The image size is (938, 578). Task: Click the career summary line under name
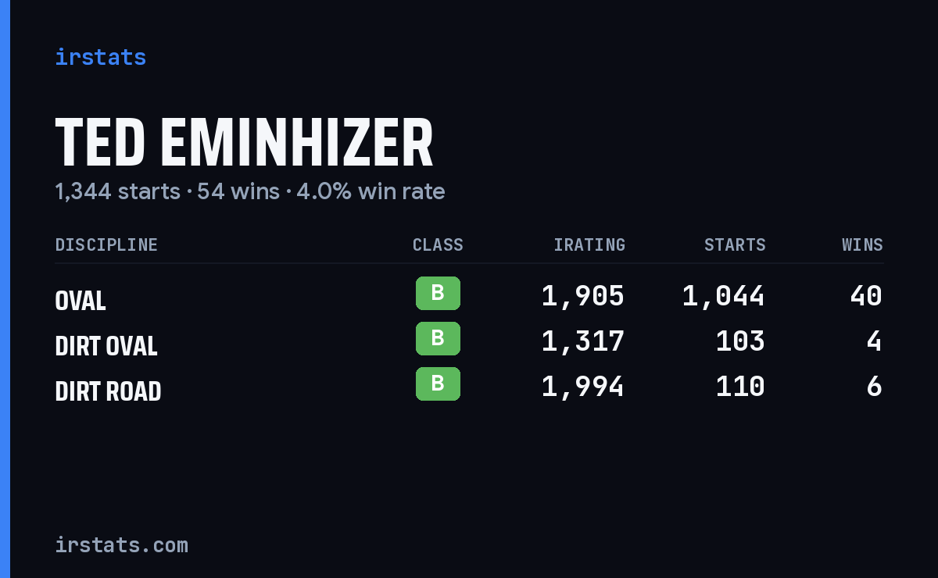[250, 191]
